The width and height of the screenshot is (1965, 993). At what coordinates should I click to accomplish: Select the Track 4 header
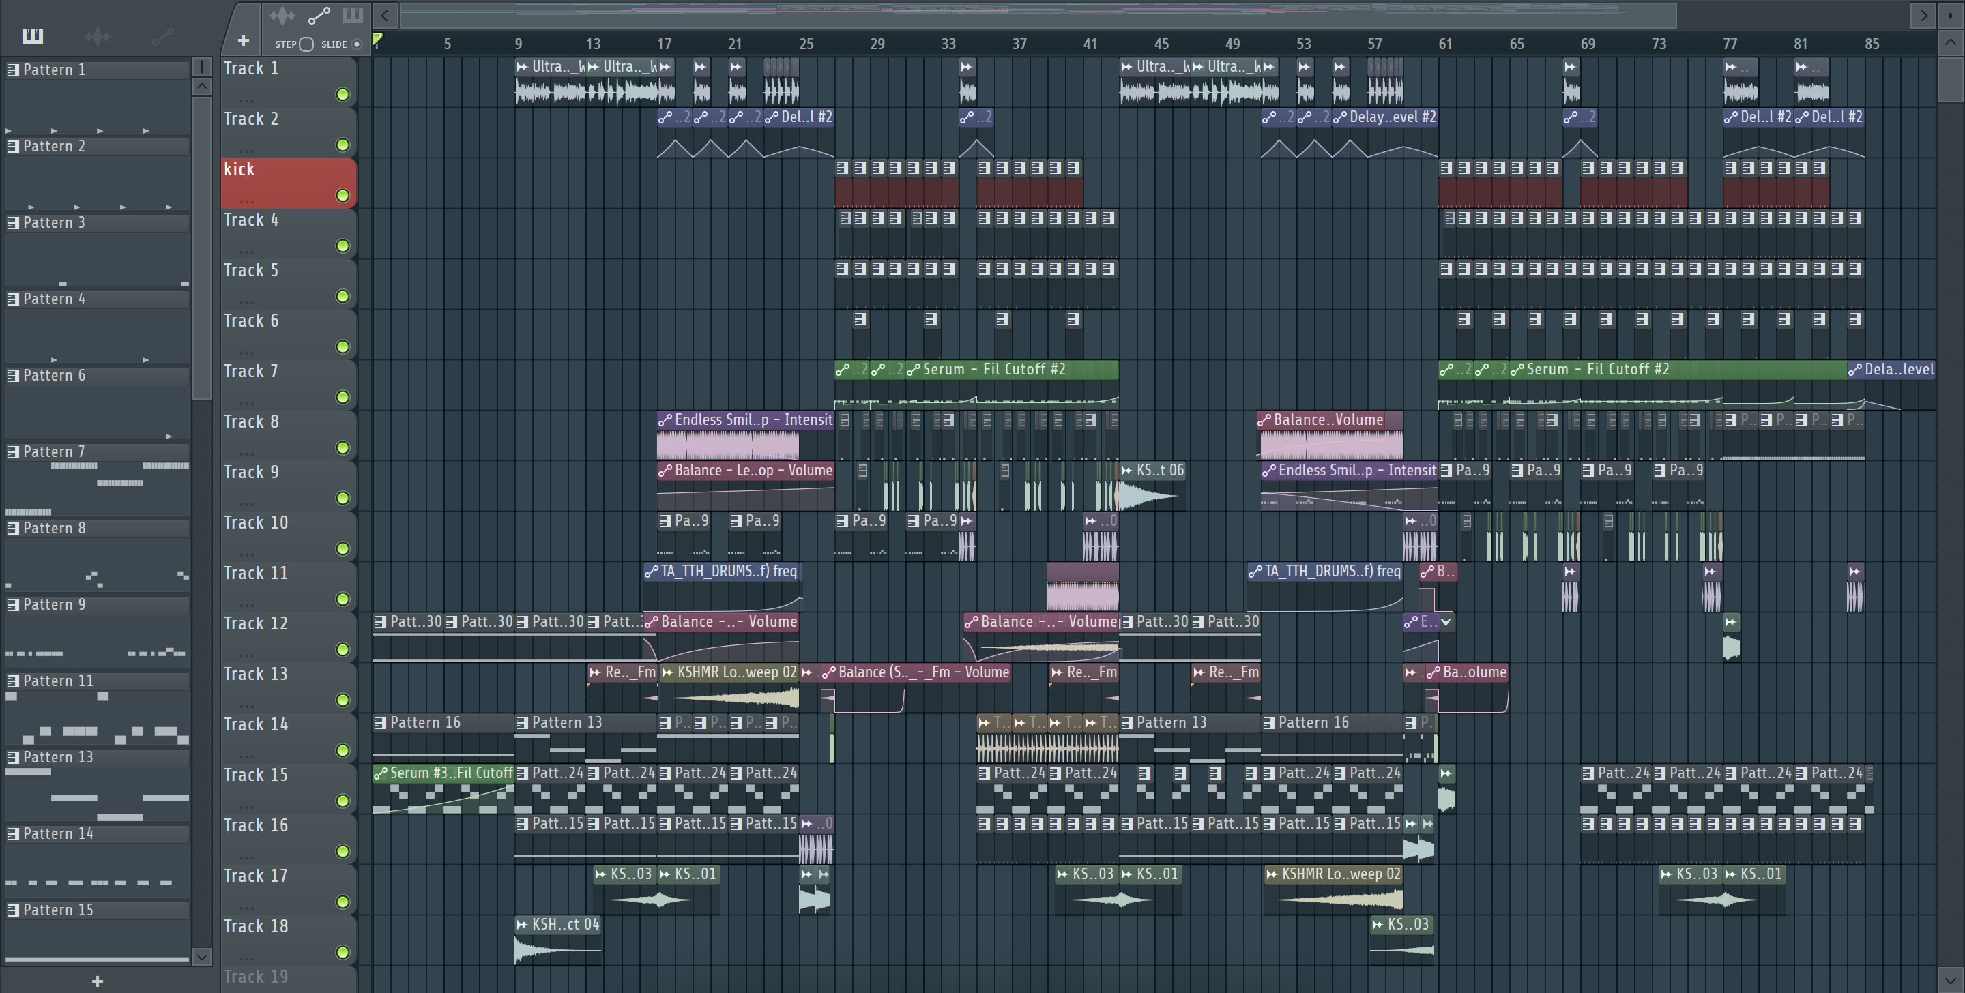coord(289,233)
